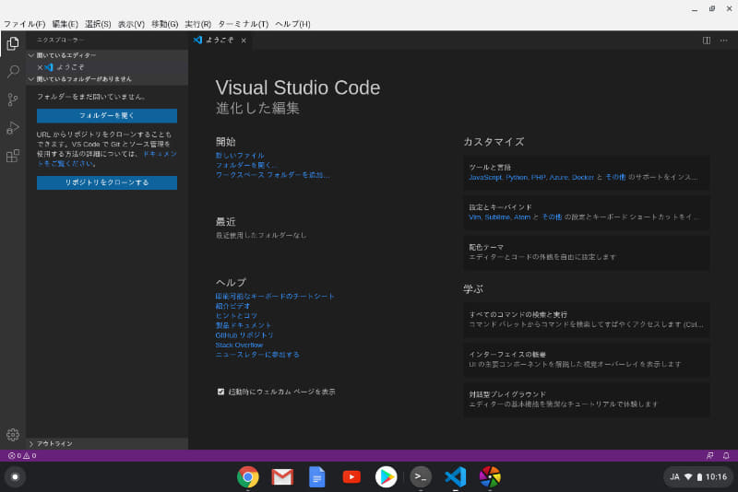Click the JavaScript link in ツールと言語

pos(485,177)
